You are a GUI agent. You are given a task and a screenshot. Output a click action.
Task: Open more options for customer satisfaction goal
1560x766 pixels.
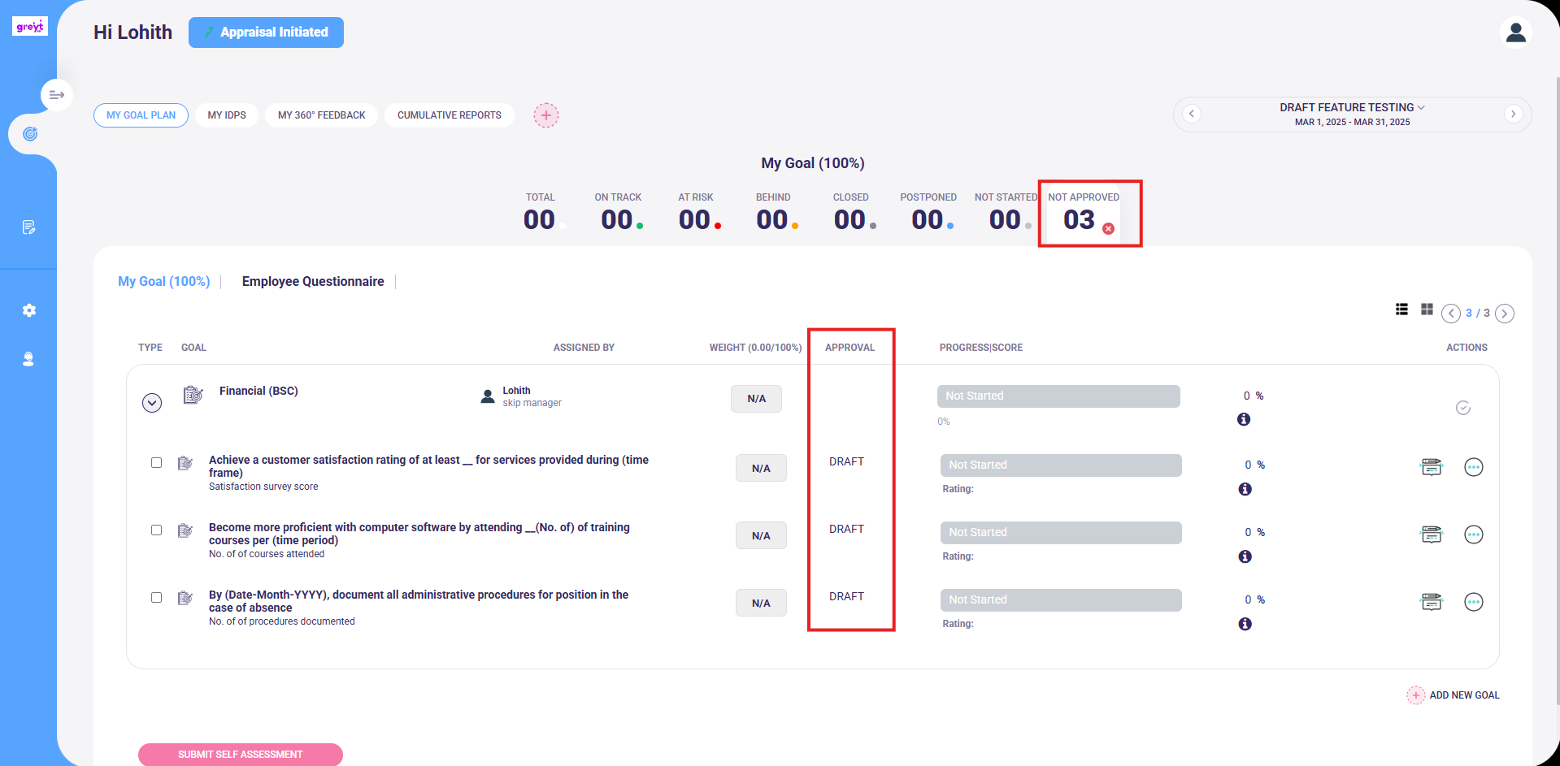[1473, 467]
